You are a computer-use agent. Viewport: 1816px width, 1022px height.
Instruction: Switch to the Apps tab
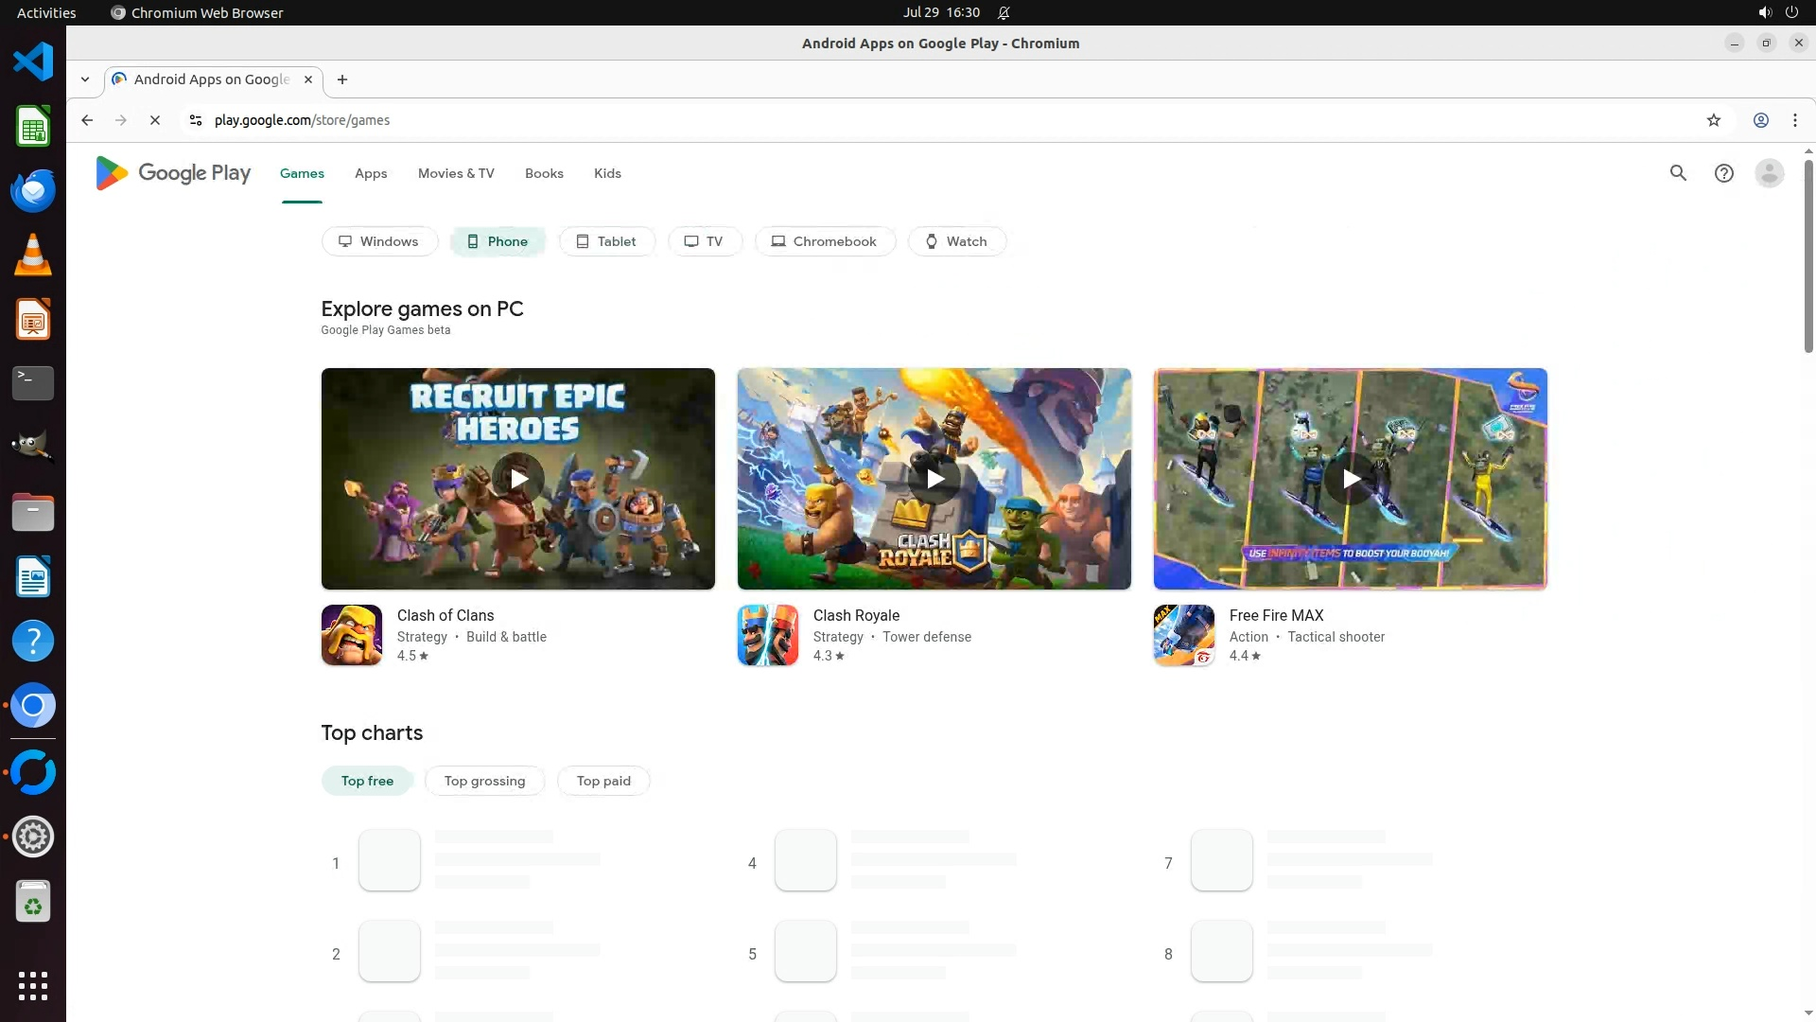(371, 173)
